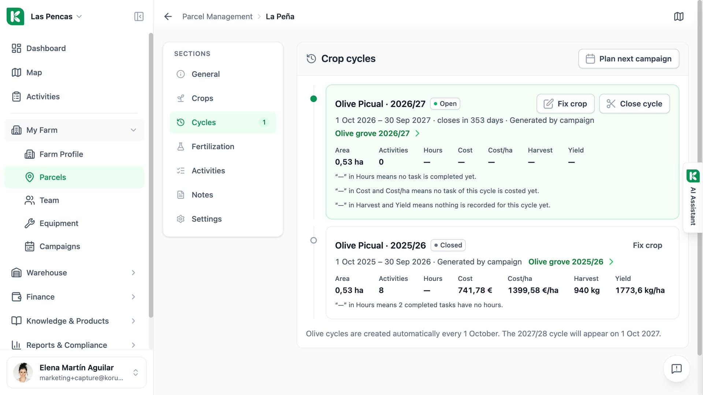The height and width of the screenshot is (395, 703).
Task: Switch to the Notes section
Action: [x=223, y=195]
